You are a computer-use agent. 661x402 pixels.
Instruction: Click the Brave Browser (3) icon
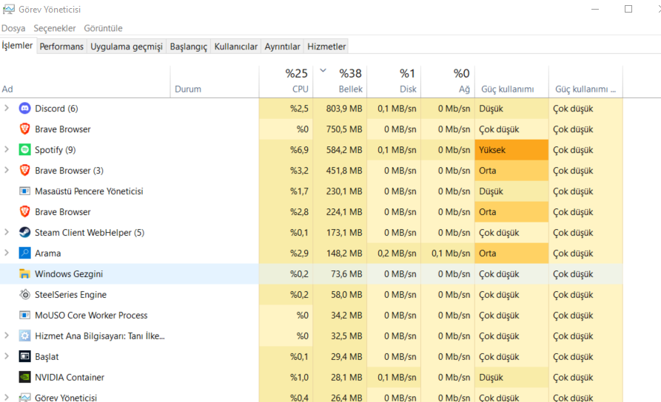click(x=25, y=171)
